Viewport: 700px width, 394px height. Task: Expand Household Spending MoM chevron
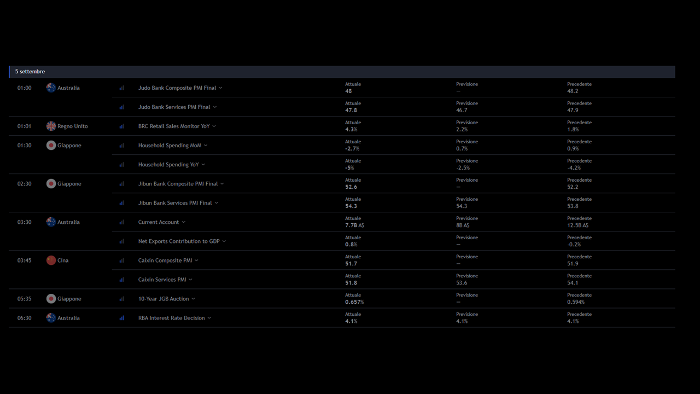[206, 146]
